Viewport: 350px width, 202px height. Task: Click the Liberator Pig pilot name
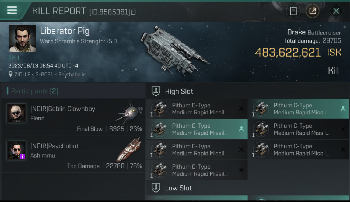[65, 31]
